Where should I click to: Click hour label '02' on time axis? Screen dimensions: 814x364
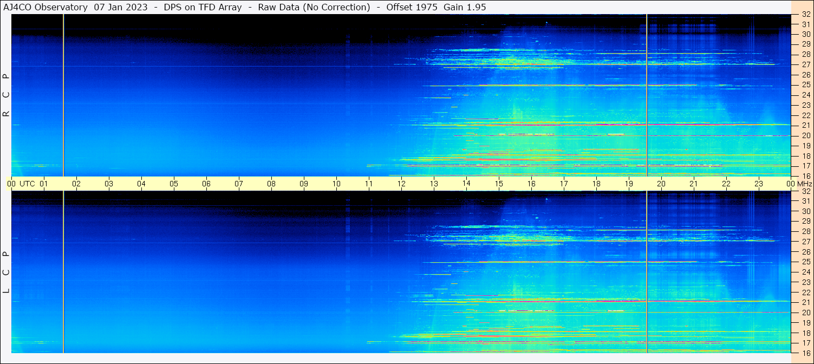(76, 184)
